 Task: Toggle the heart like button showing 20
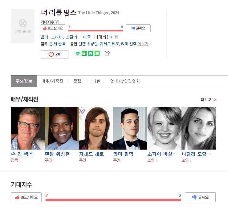(x=55, y=54)
